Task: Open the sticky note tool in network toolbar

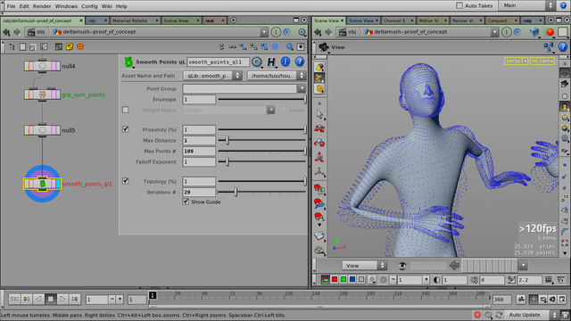Action: pyautogui.click(x=70, y=46)
